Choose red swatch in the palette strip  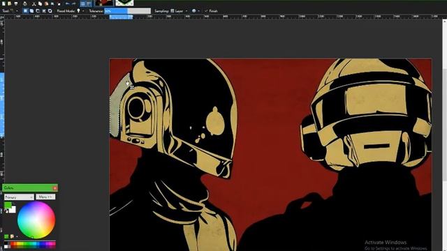[x=13, y=244]
